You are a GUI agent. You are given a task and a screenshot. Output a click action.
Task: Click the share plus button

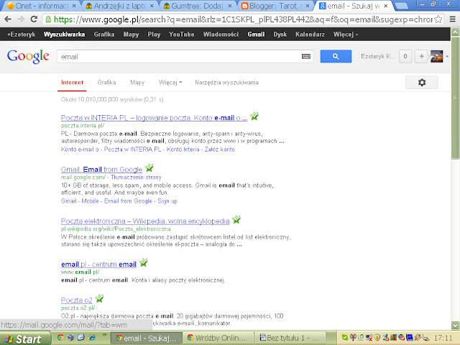(x=422, y=56)
